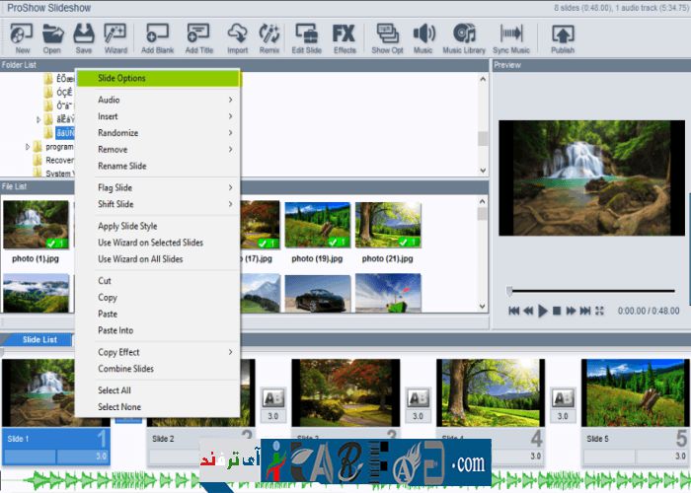This screenshot has height=493, width=691.
Task: Open the Music Library icon
Action: tap(464, 35)
